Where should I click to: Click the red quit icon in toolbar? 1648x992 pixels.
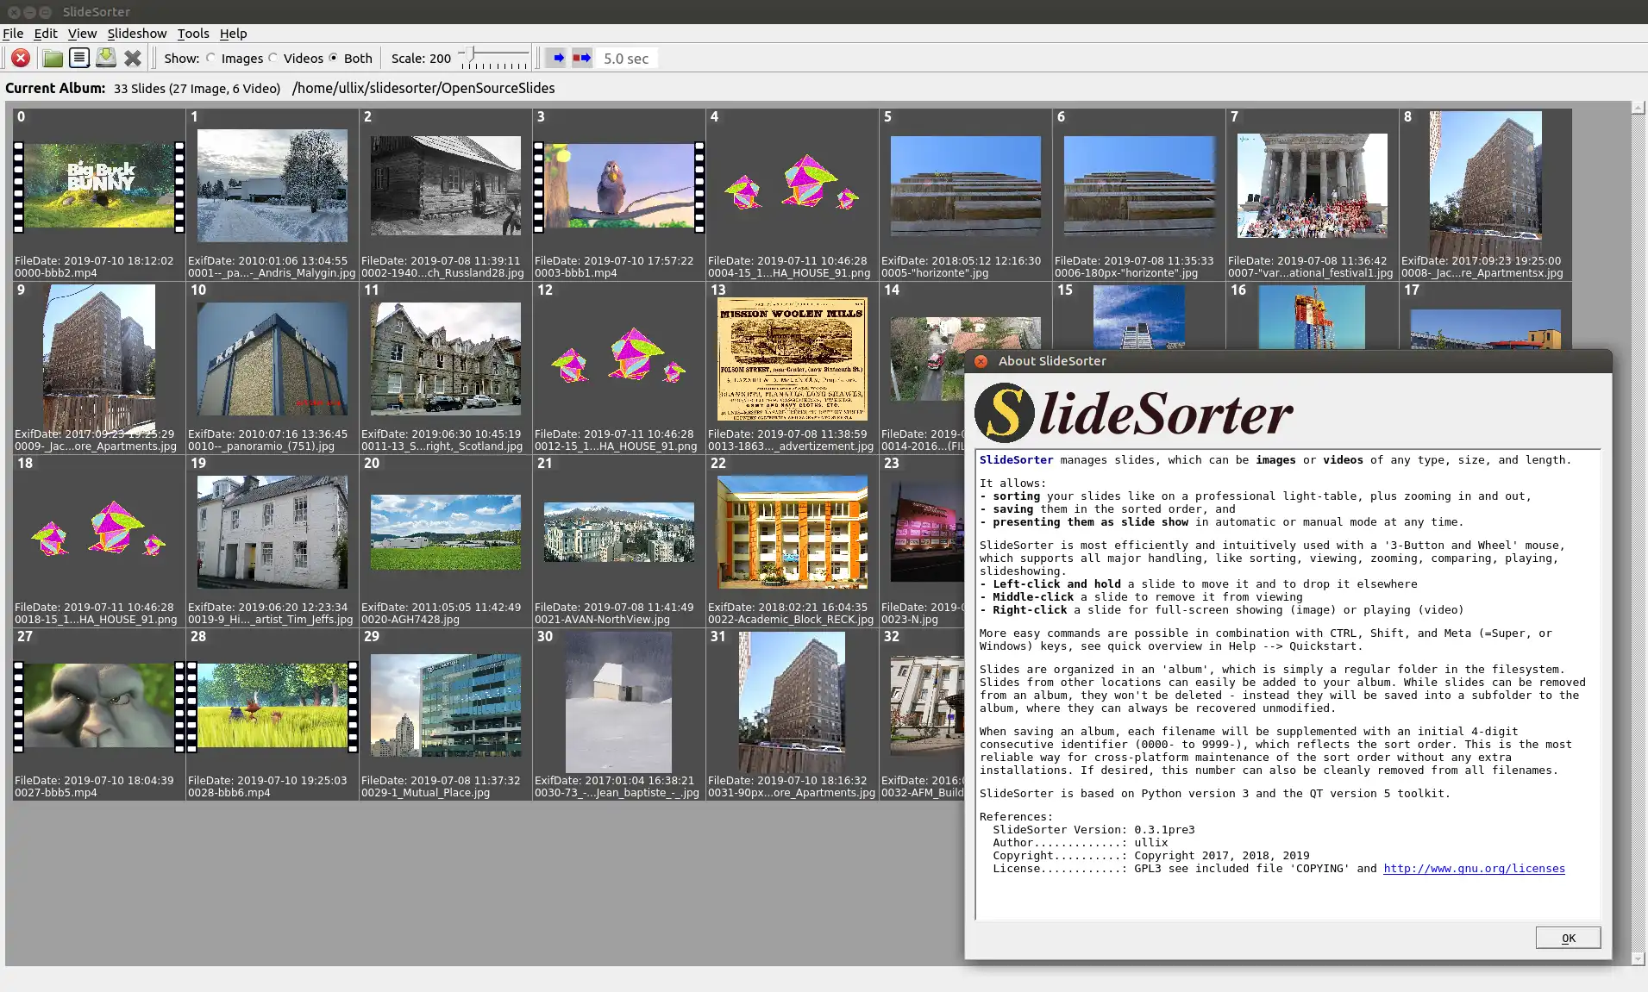21,58
